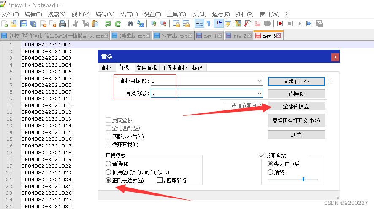The height and width of the screenshot is (209, 374).
Task: Select 普通 search mode radio
Action: [108, 164]
